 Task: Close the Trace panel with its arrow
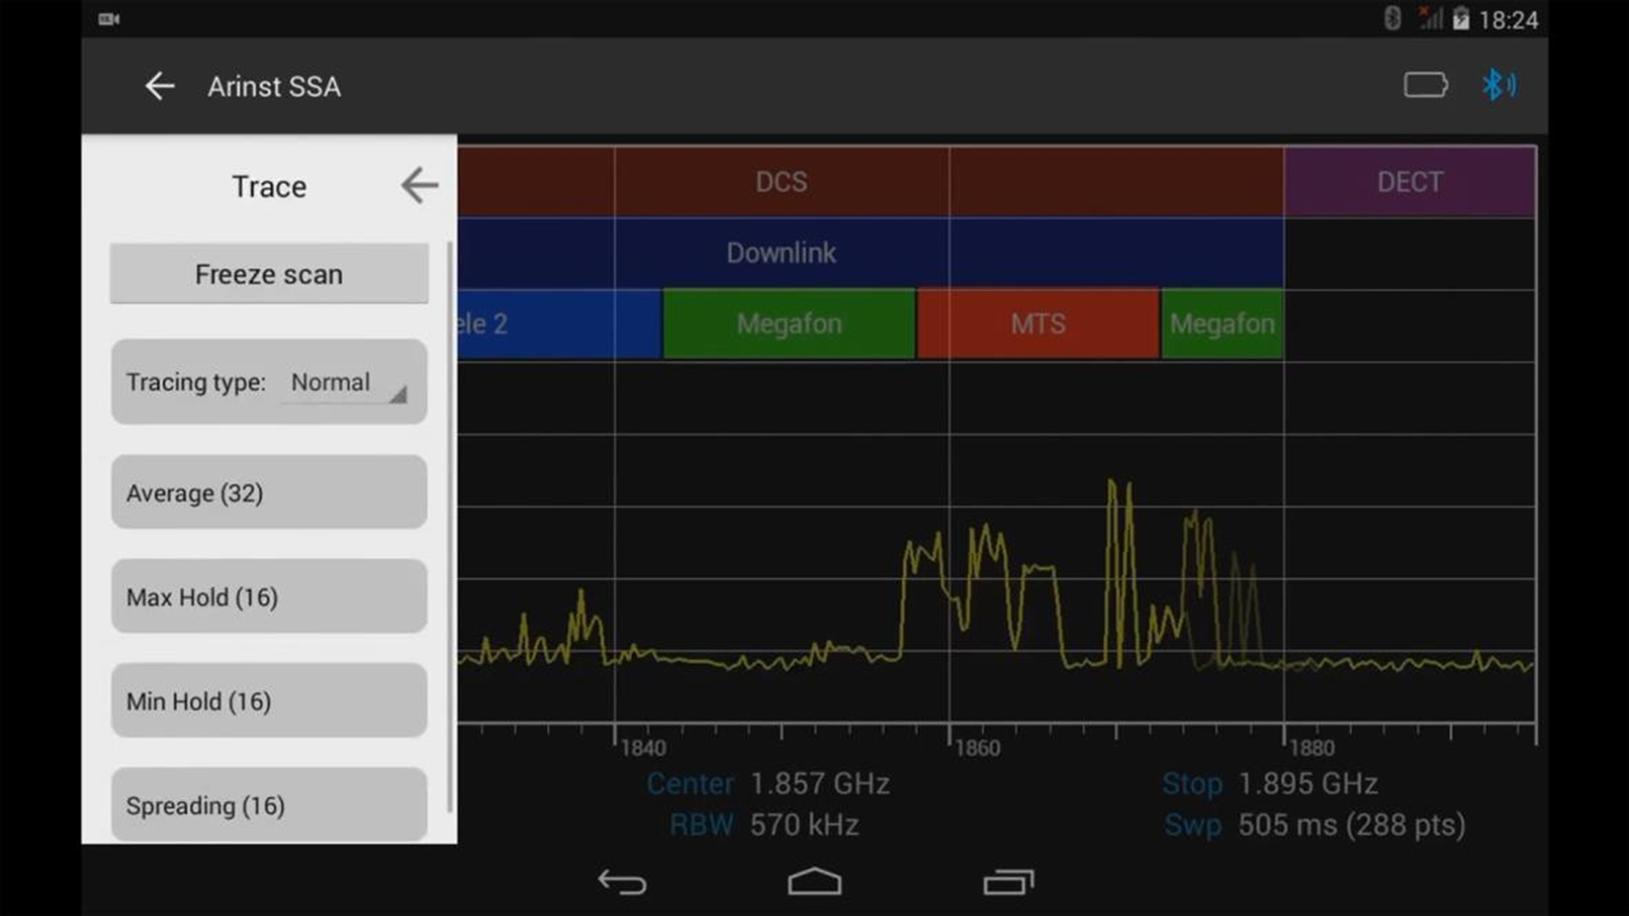[419, 185]
